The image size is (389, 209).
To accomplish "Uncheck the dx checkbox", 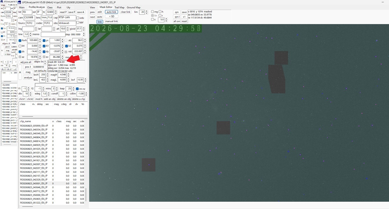I will (x=20, y=52).
